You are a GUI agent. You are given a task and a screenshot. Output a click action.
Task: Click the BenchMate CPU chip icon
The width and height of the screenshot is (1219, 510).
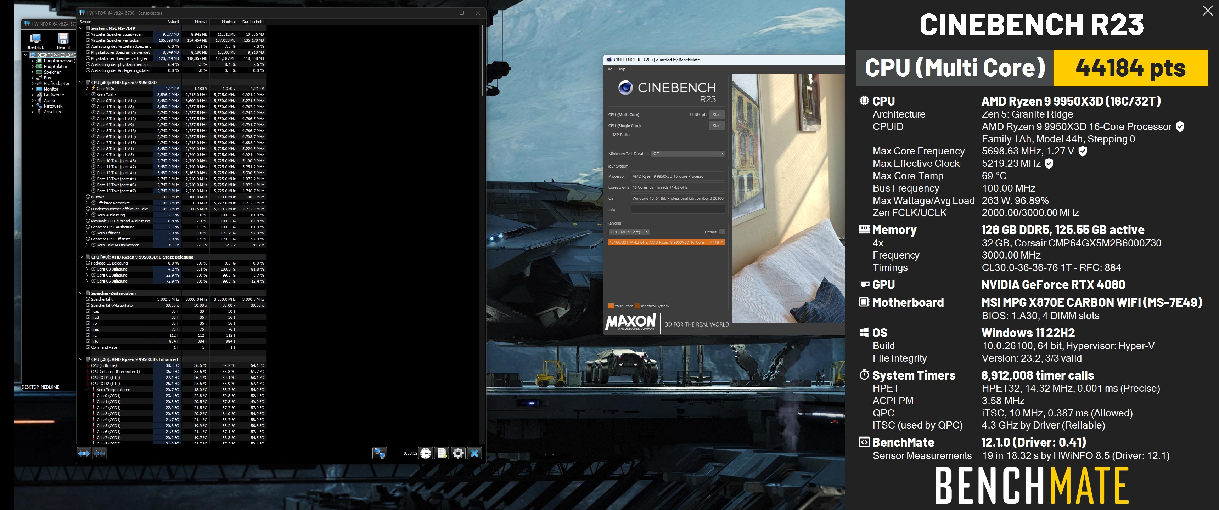(x=864, y=101)
